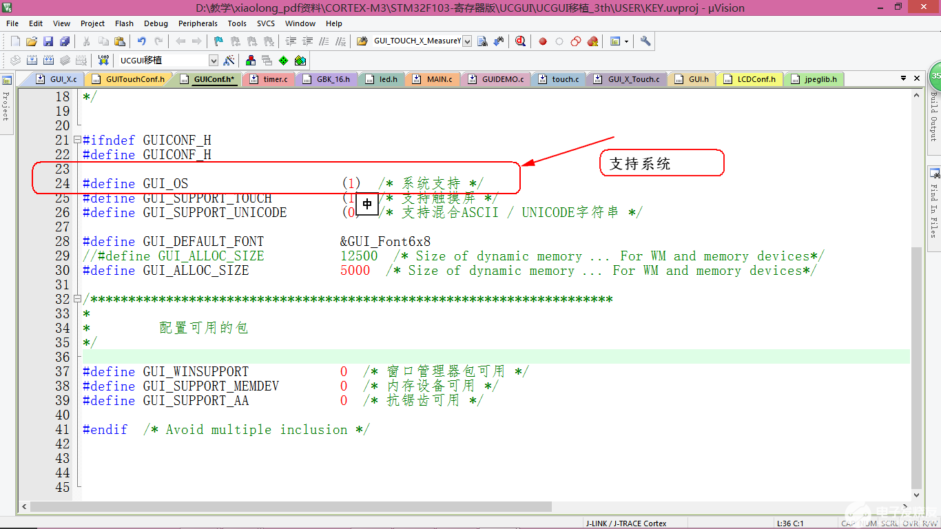
Task: Insert breakpoint with the red dot icon
Action: 543,41
